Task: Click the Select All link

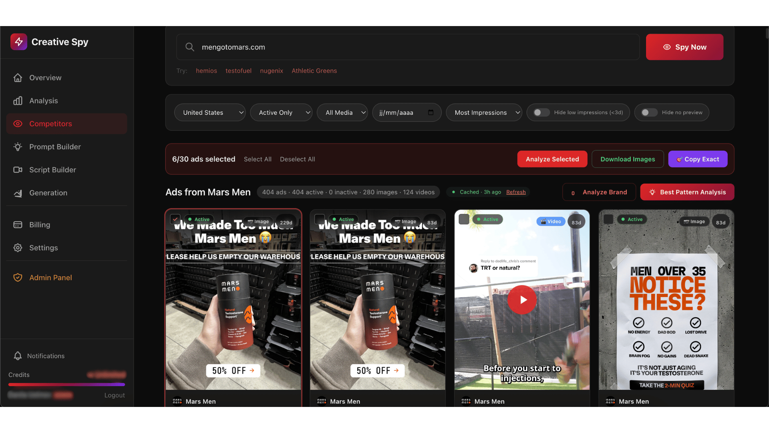Action: (258, 159)
